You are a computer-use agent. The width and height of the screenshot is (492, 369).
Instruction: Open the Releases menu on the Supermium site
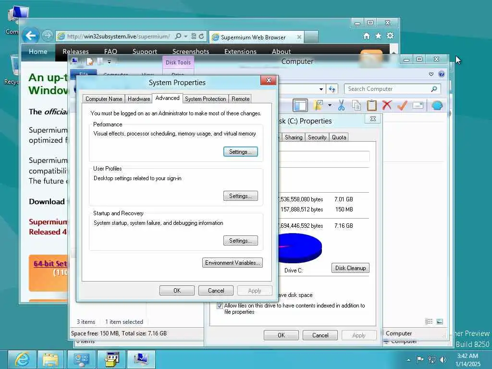75,51
